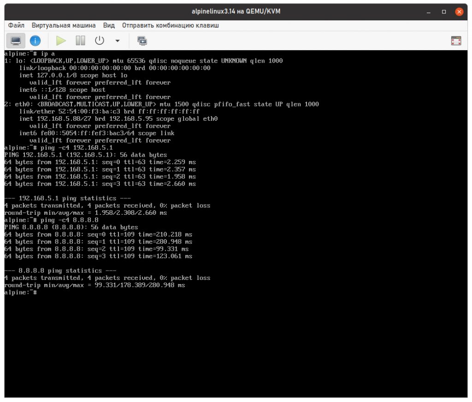Click the 'seq=0 ttl=63 time=2.259 ms' line
The image size is (472, 402).
pyautogui.click(x=100, y=162)
